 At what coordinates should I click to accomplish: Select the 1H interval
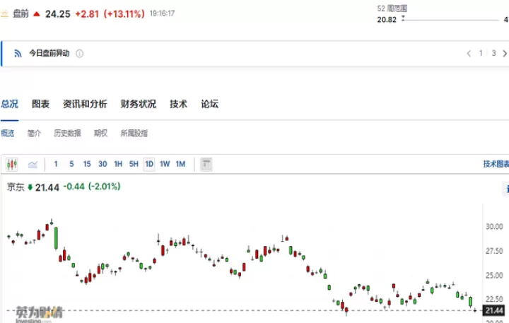coord(118,164)
